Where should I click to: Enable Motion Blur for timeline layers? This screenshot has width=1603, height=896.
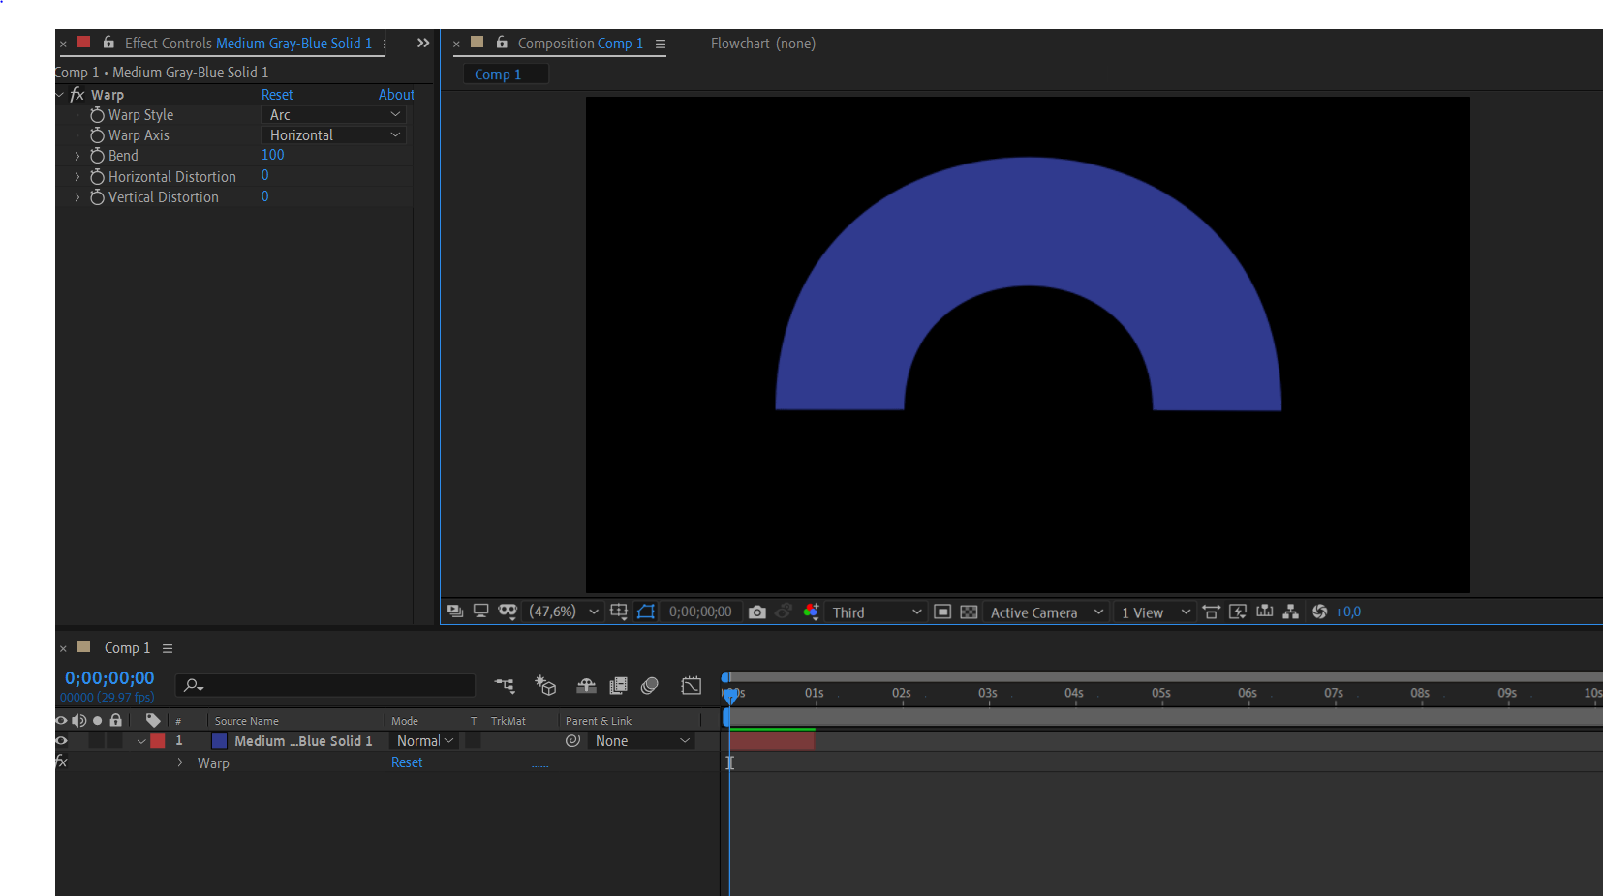[x=650, y=686]
